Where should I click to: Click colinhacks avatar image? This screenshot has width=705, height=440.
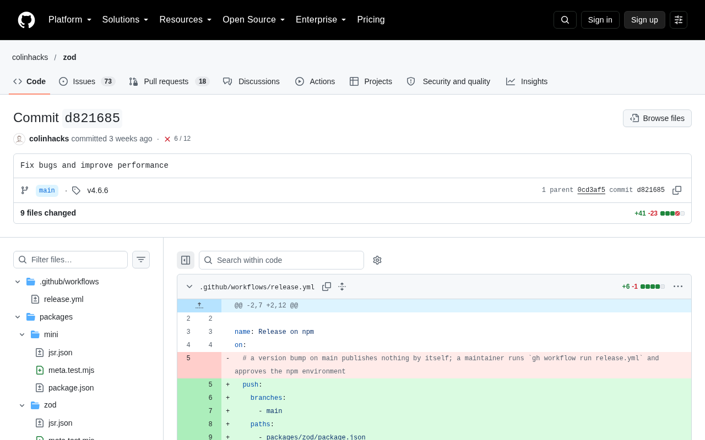[x=19, y=139]
